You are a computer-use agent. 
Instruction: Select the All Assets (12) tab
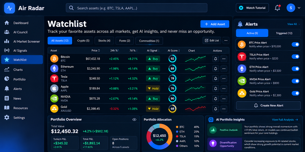coord(60,41)
